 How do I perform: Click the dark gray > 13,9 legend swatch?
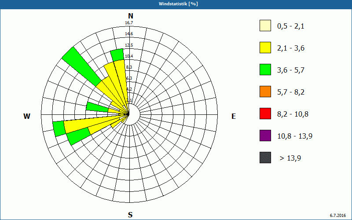(x=265, y=158)
